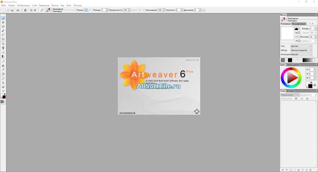This screenshot has height=172, width=318.
Task: Choose the Crop tool
Action: (x=3, y=39)
